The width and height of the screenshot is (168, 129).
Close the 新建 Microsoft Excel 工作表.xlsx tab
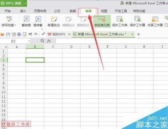(x=132, y=34)
